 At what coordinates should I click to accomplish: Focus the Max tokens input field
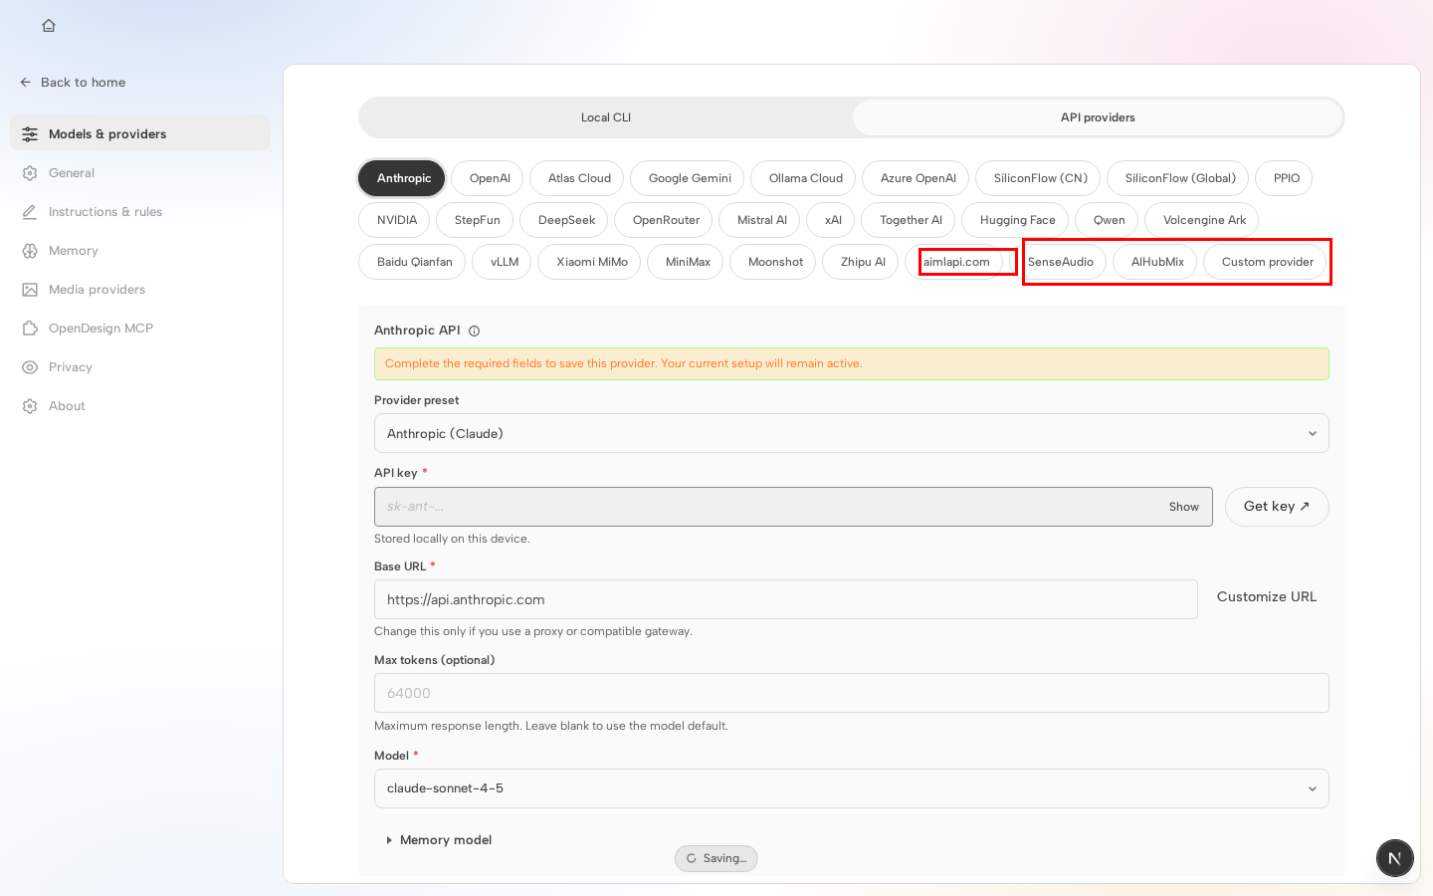click(851, 693)
